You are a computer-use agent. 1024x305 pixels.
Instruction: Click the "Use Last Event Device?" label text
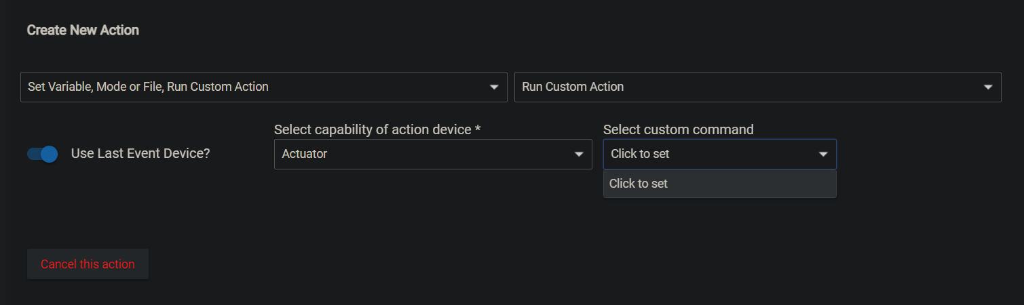click(140, 154)
